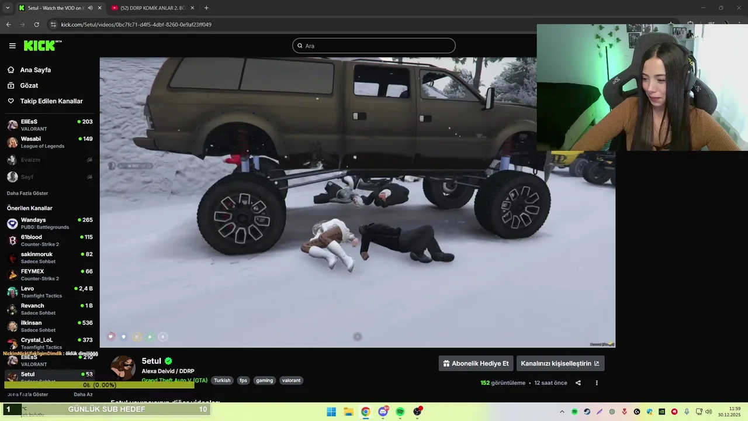Click Steam icon in system tray
748x421 pixels.
(x=587, y=412)
